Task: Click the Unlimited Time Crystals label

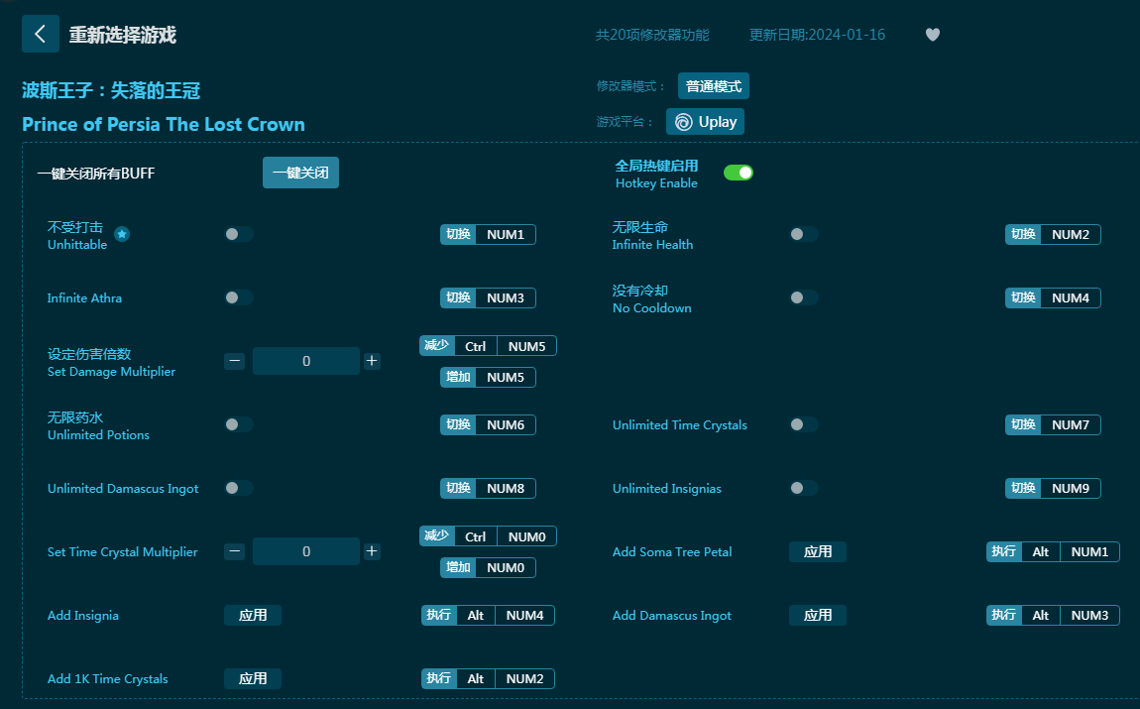Action: 680,424
